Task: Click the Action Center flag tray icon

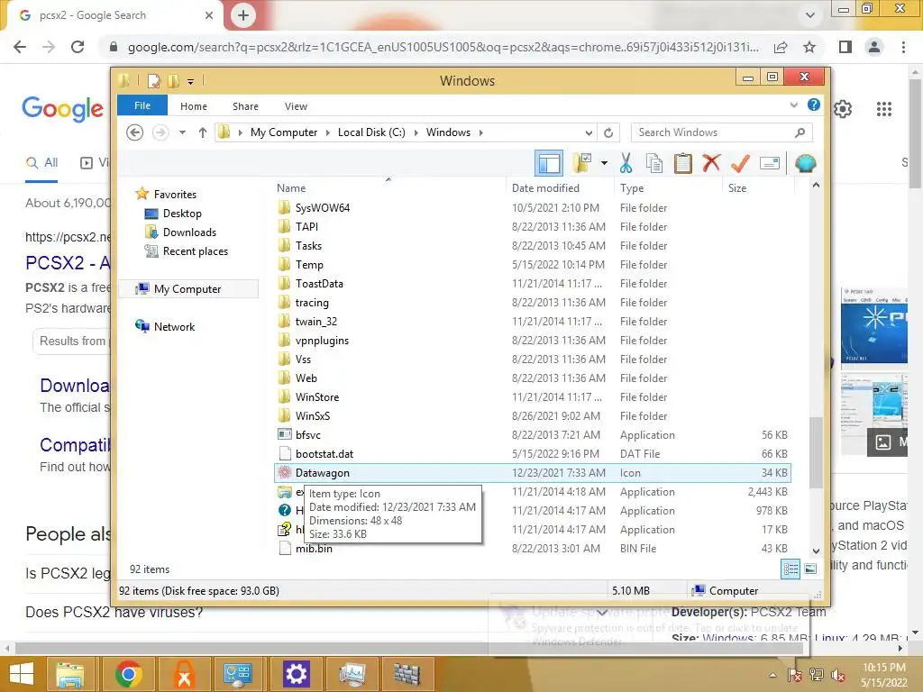Action: (x=794, y=674)
